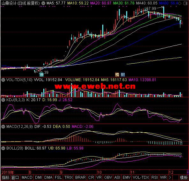Viewport: 189px width, 181px height.
Task: Select the VOL-TDX indicator tab
Action: pos(141,178)
